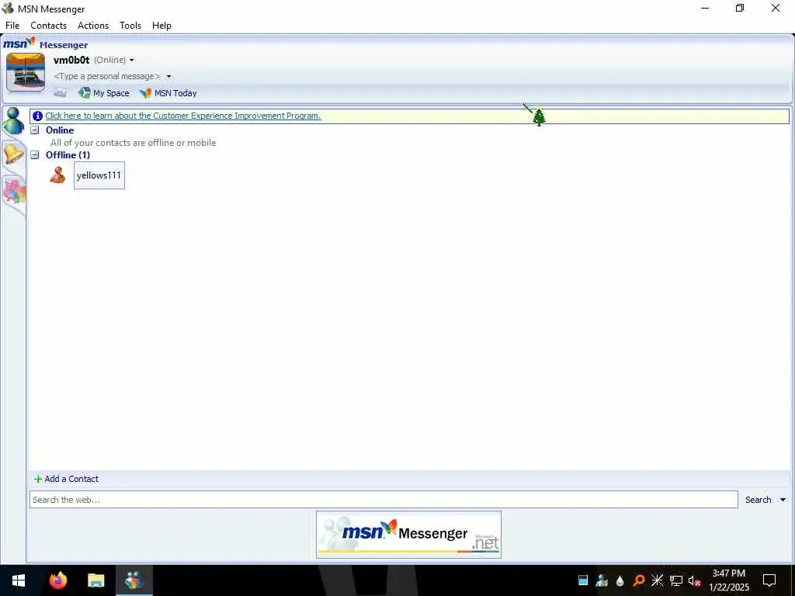Image resolution: width=795 pixels, height=596 pixels.
Task: Open the Contacts menu
Action: (48, 26)
